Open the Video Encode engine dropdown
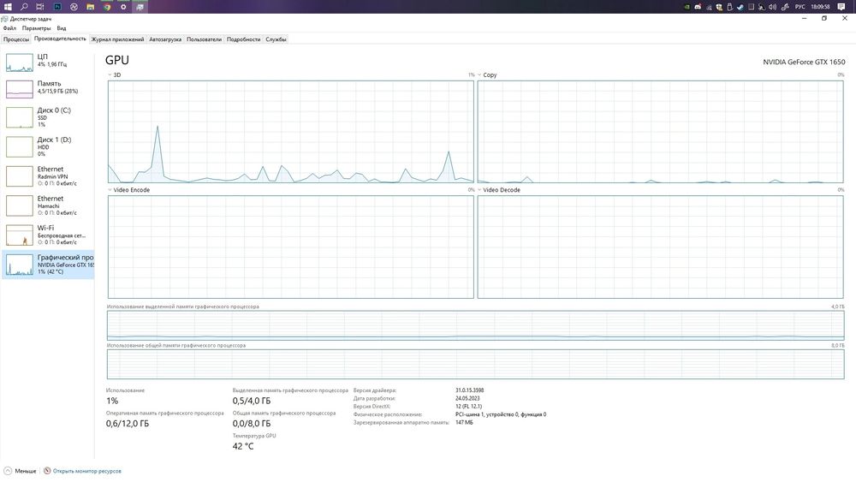Viewport: 856px width, 482px height. tap(129, 190)
